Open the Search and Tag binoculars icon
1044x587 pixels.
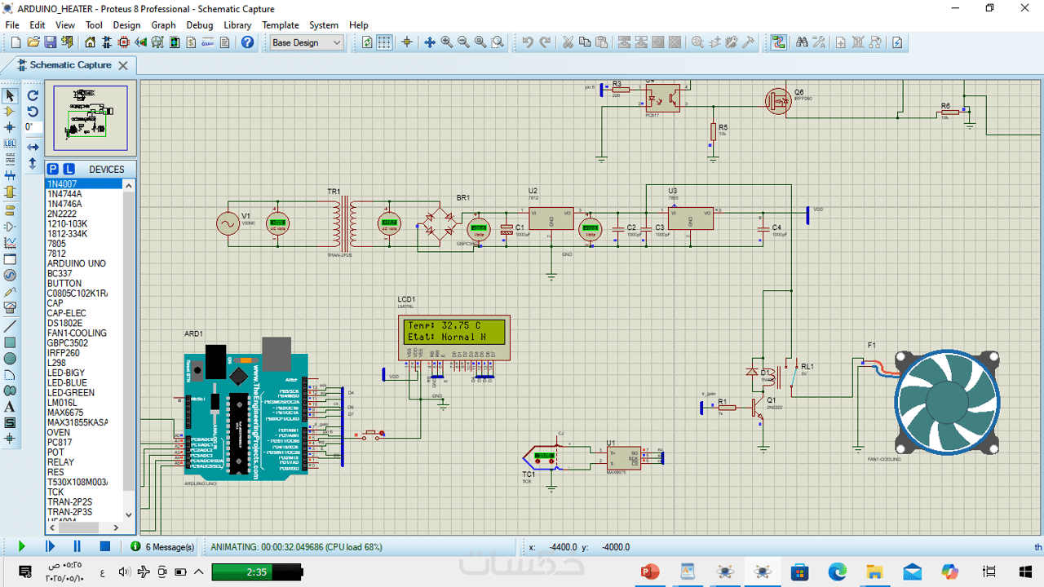(x=802, y=42)
